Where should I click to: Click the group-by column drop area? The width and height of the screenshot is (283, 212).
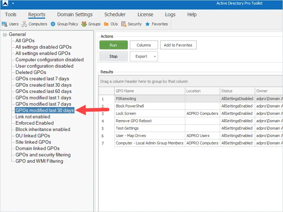pos(191,81)
